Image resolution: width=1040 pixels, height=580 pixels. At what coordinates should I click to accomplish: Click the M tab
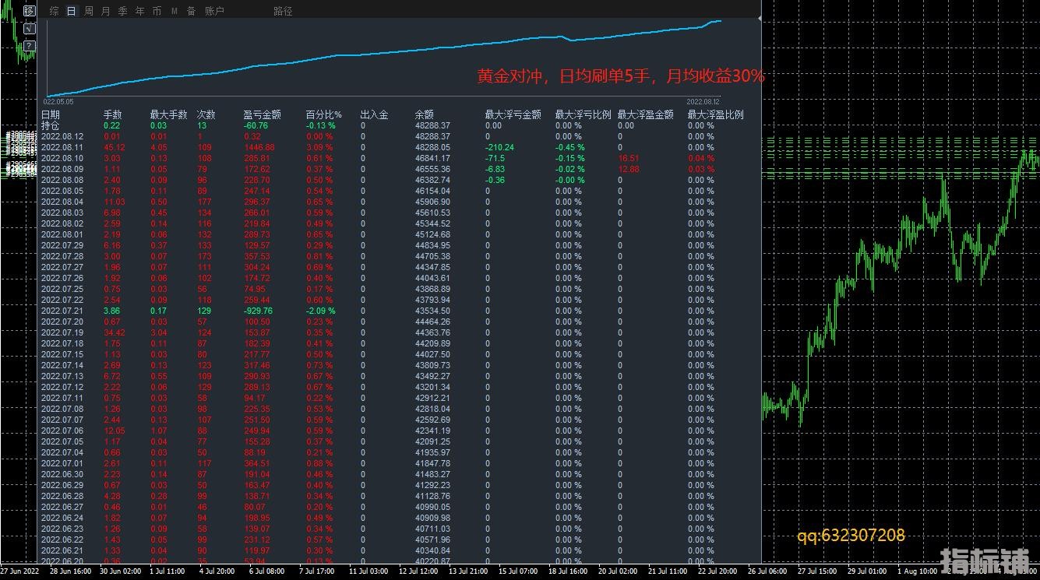click(175, 11)
